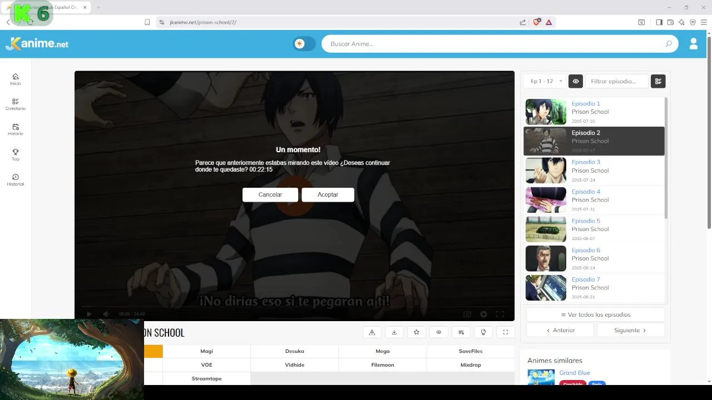712x400 pixels.
Task: Open video player settings gear
Action: coord(483,314)
